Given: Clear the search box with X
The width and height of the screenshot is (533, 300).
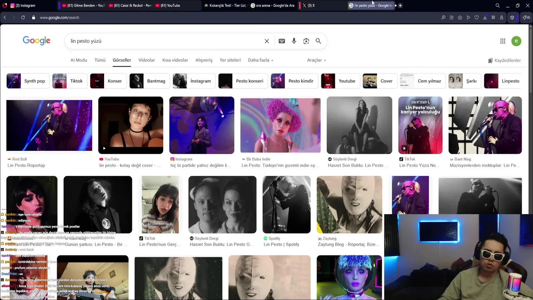Looking at the screenshot, I should point(267,41).
